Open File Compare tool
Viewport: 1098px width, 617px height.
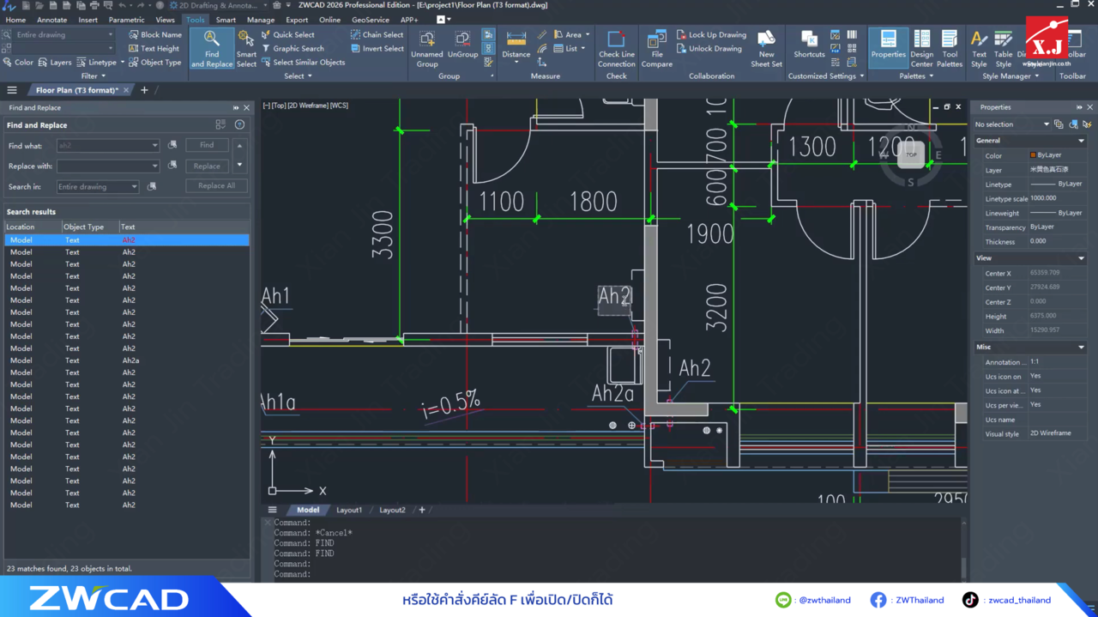(657, 49)
